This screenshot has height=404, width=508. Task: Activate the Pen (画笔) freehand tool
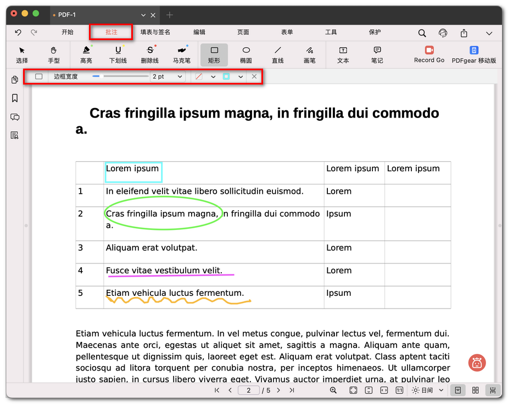[310, 54]
